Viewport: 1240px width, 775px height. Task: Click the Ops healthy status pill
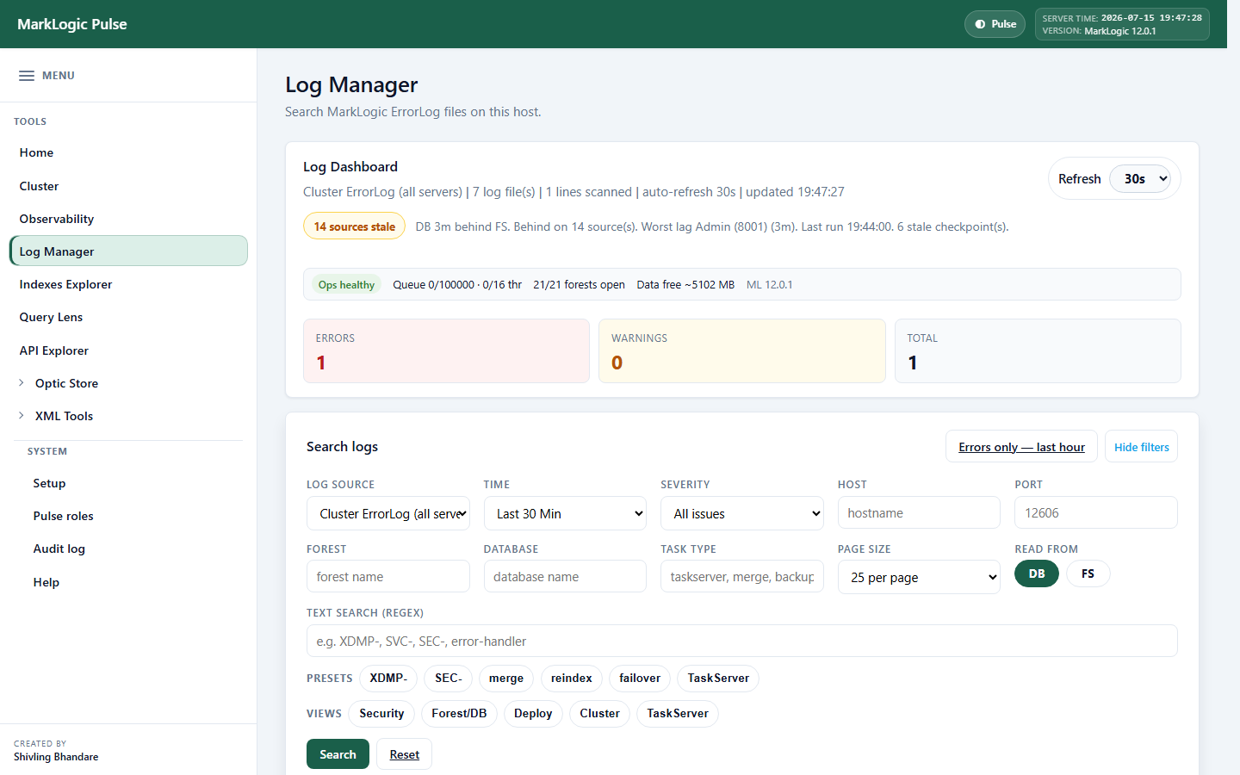(x=346, y=285)
